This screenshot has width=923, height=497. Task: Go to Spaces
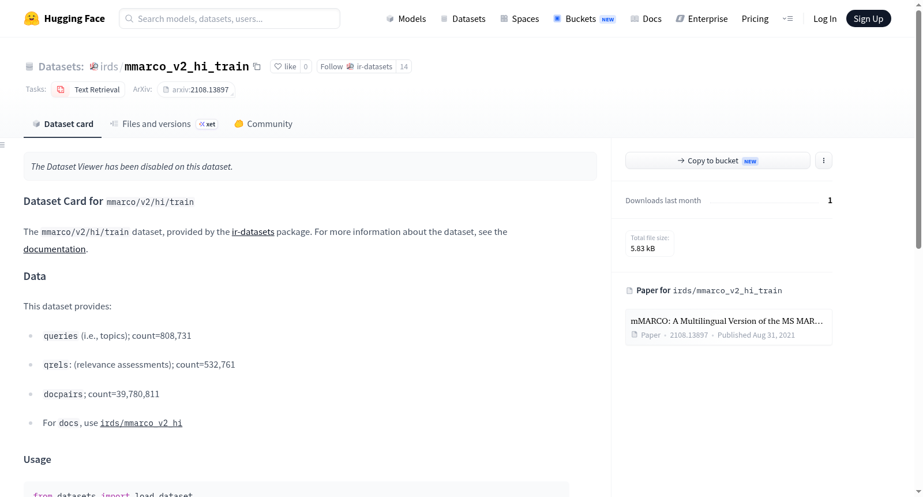[519, 18]
